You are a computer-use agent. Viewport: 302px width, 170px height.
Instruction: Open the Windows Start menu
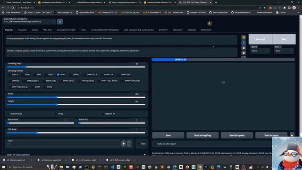tap(3, 167)
